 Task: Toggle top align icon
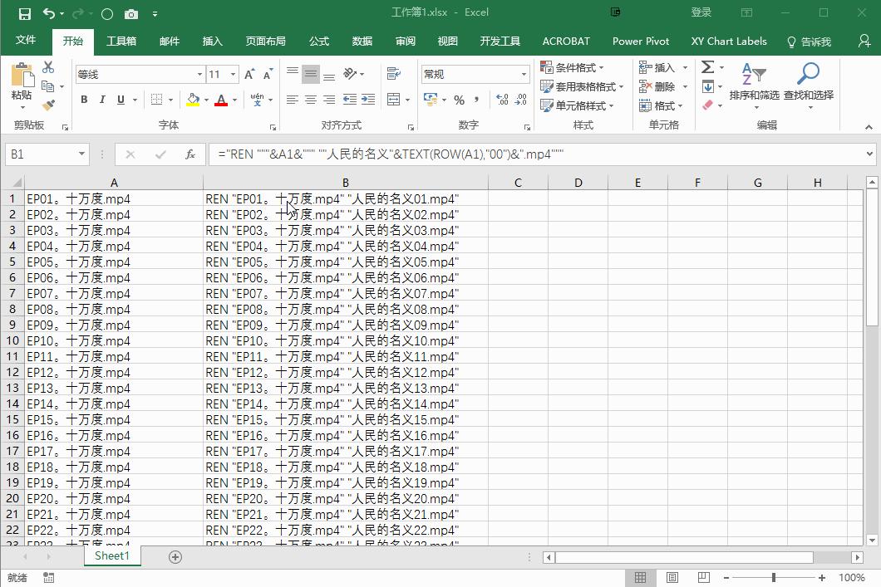pos(293,74)
